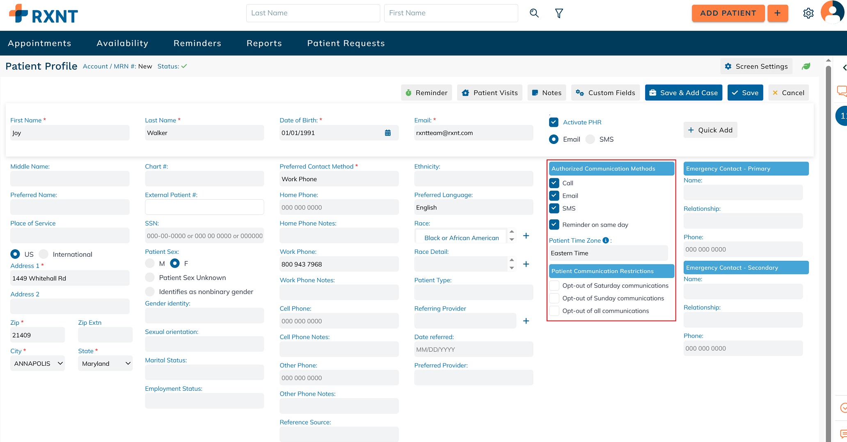Screen dimensions: 847x442
Task: Select the SMS radio for PHR activation
Action: (x=590, y=139)
